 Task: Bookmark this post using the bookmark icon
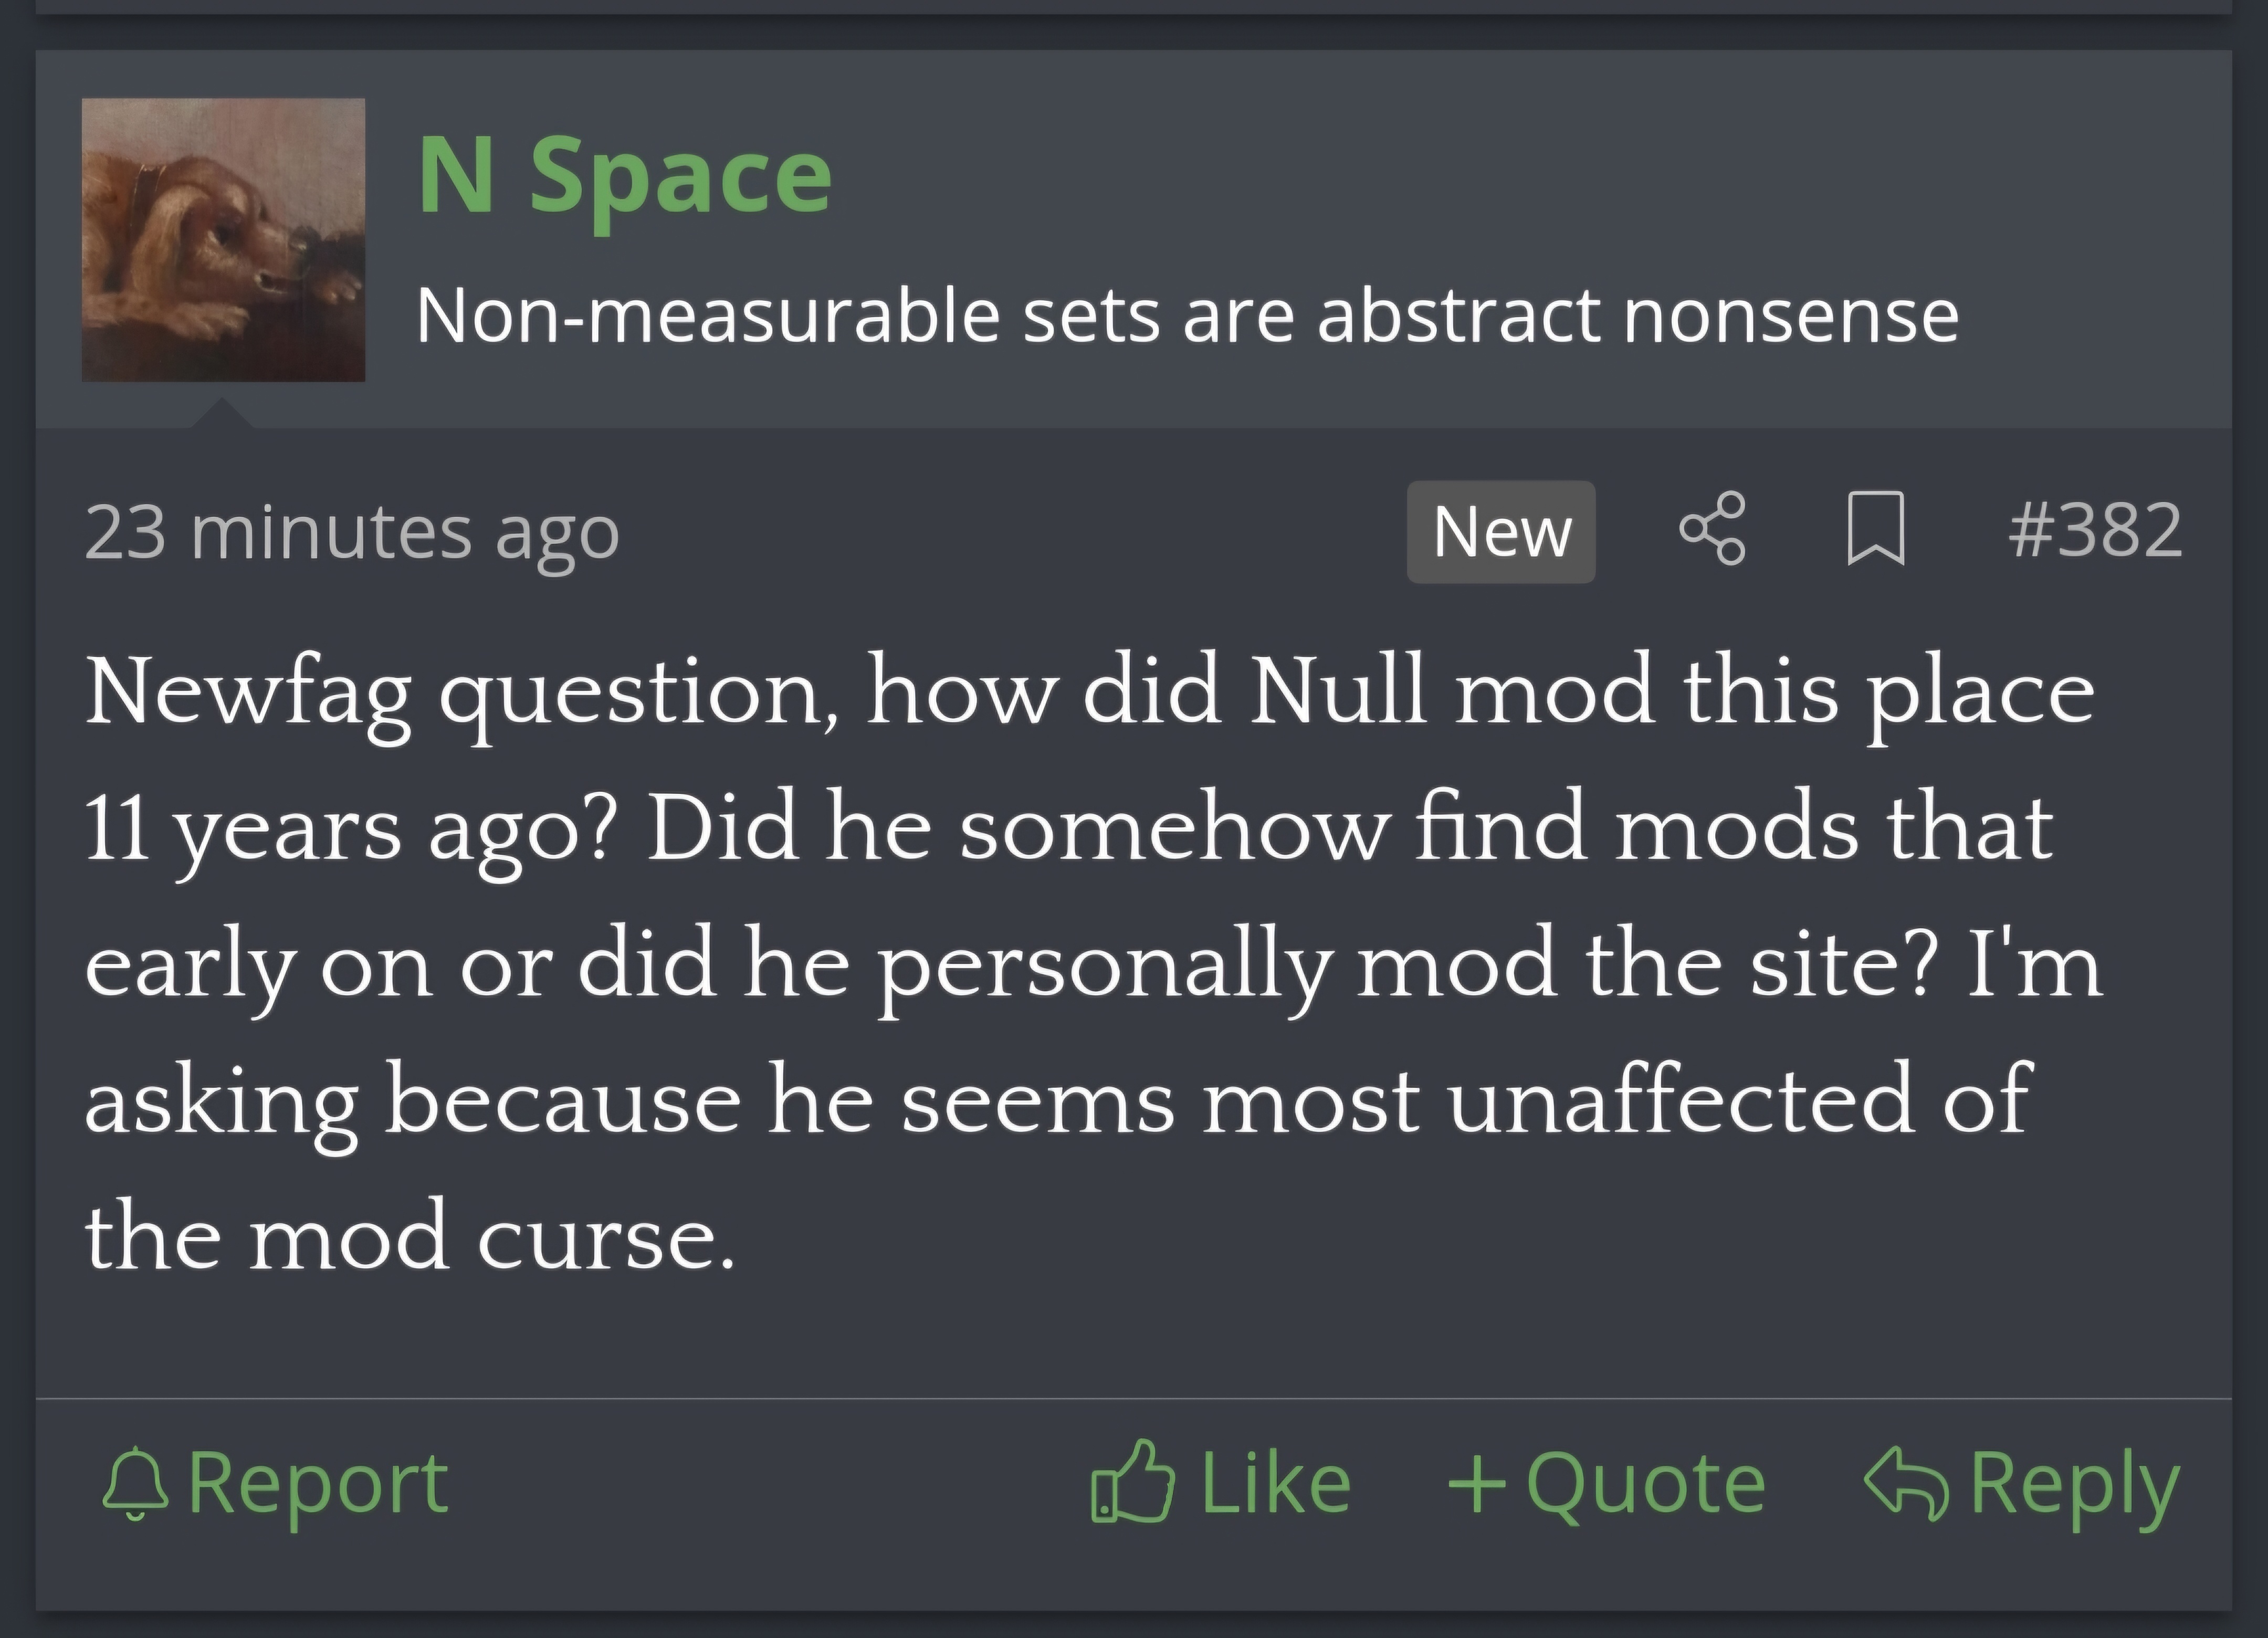[1875, 529]
